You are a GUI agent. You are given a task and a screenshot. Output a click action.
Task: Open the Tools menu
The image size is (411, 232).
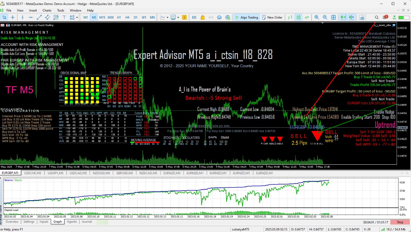61,10
